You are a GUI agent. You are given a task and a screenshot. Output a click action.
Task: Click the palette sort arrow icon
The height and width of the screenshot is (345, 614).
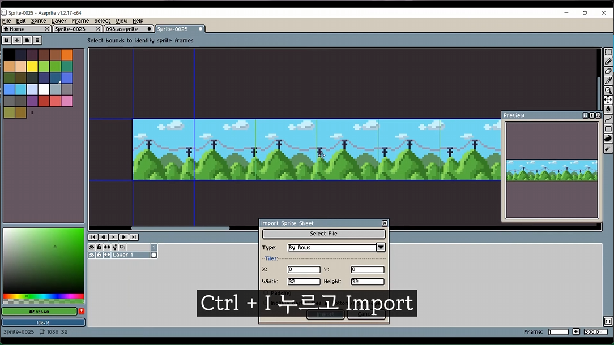pyautogui.click(x=17, y=40)
